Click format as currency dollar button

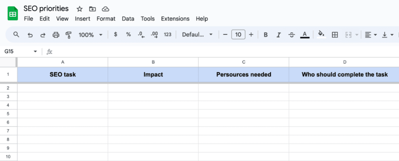[x=116, y=35]
